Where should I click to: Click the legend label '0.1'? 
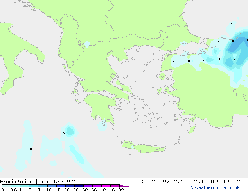[x=4, y=189]
